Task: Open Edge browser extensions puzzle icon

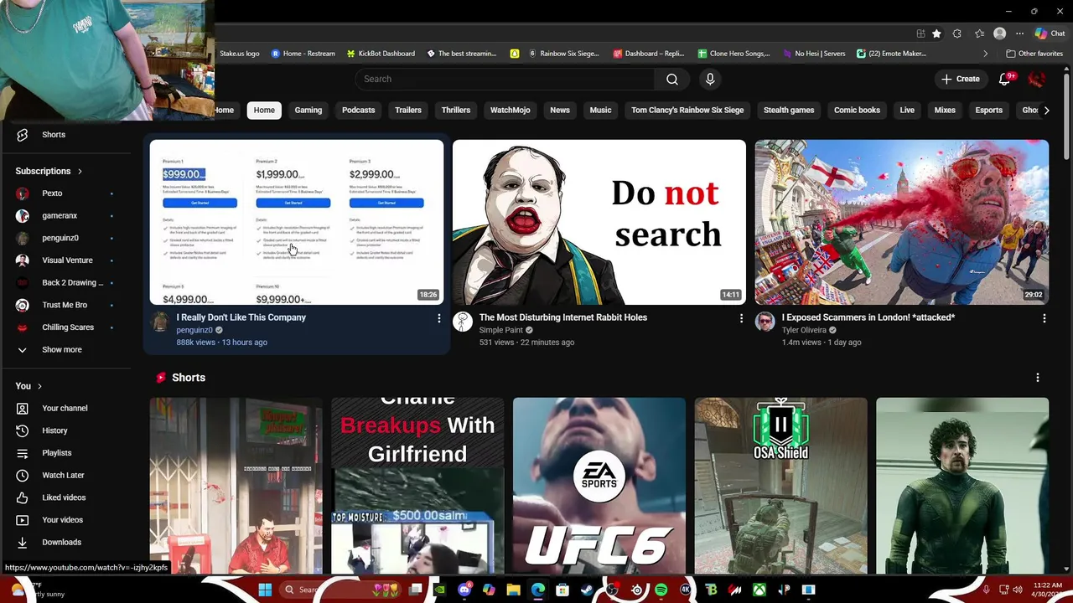Action: click(957, 33)
